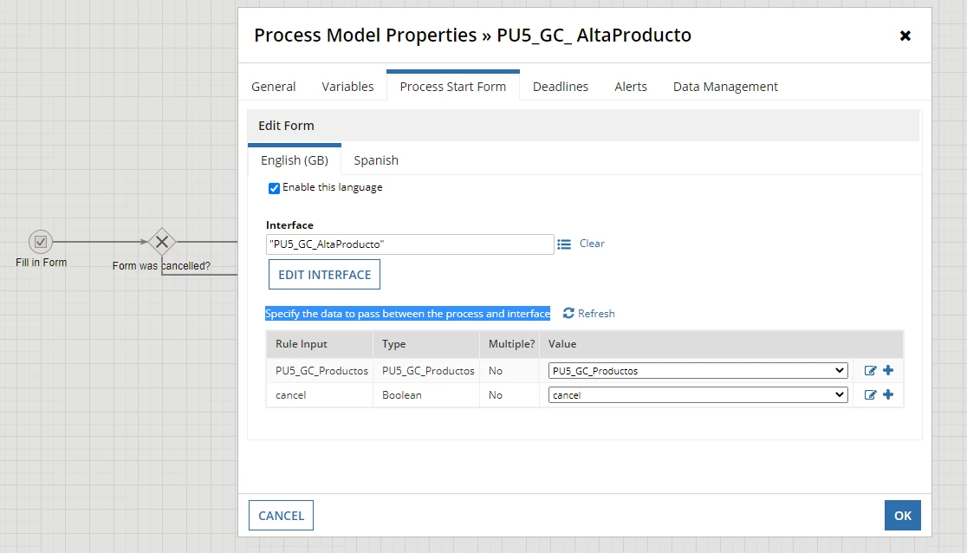The image size is (967, 553).
Task: Click the Fill in Form label
Action: click(x=42, y=263)
